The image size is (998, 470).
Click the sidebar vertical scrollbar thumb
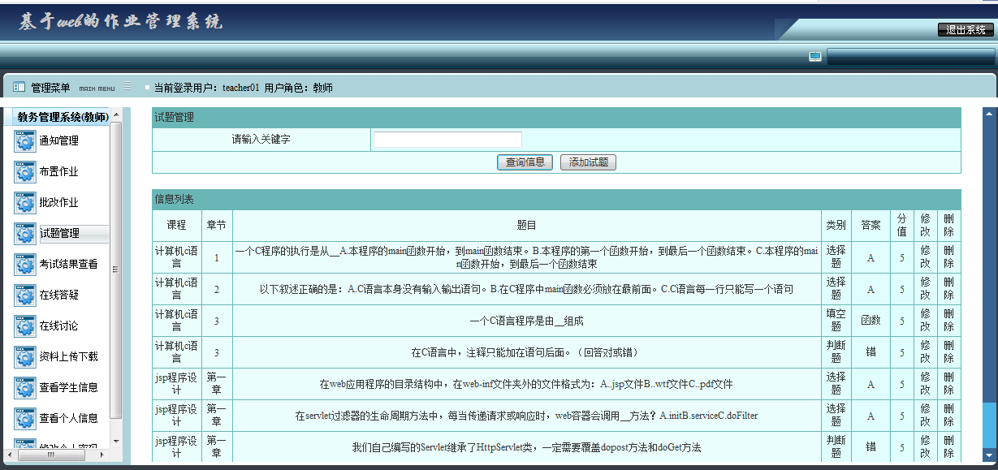tap(115, 269)
